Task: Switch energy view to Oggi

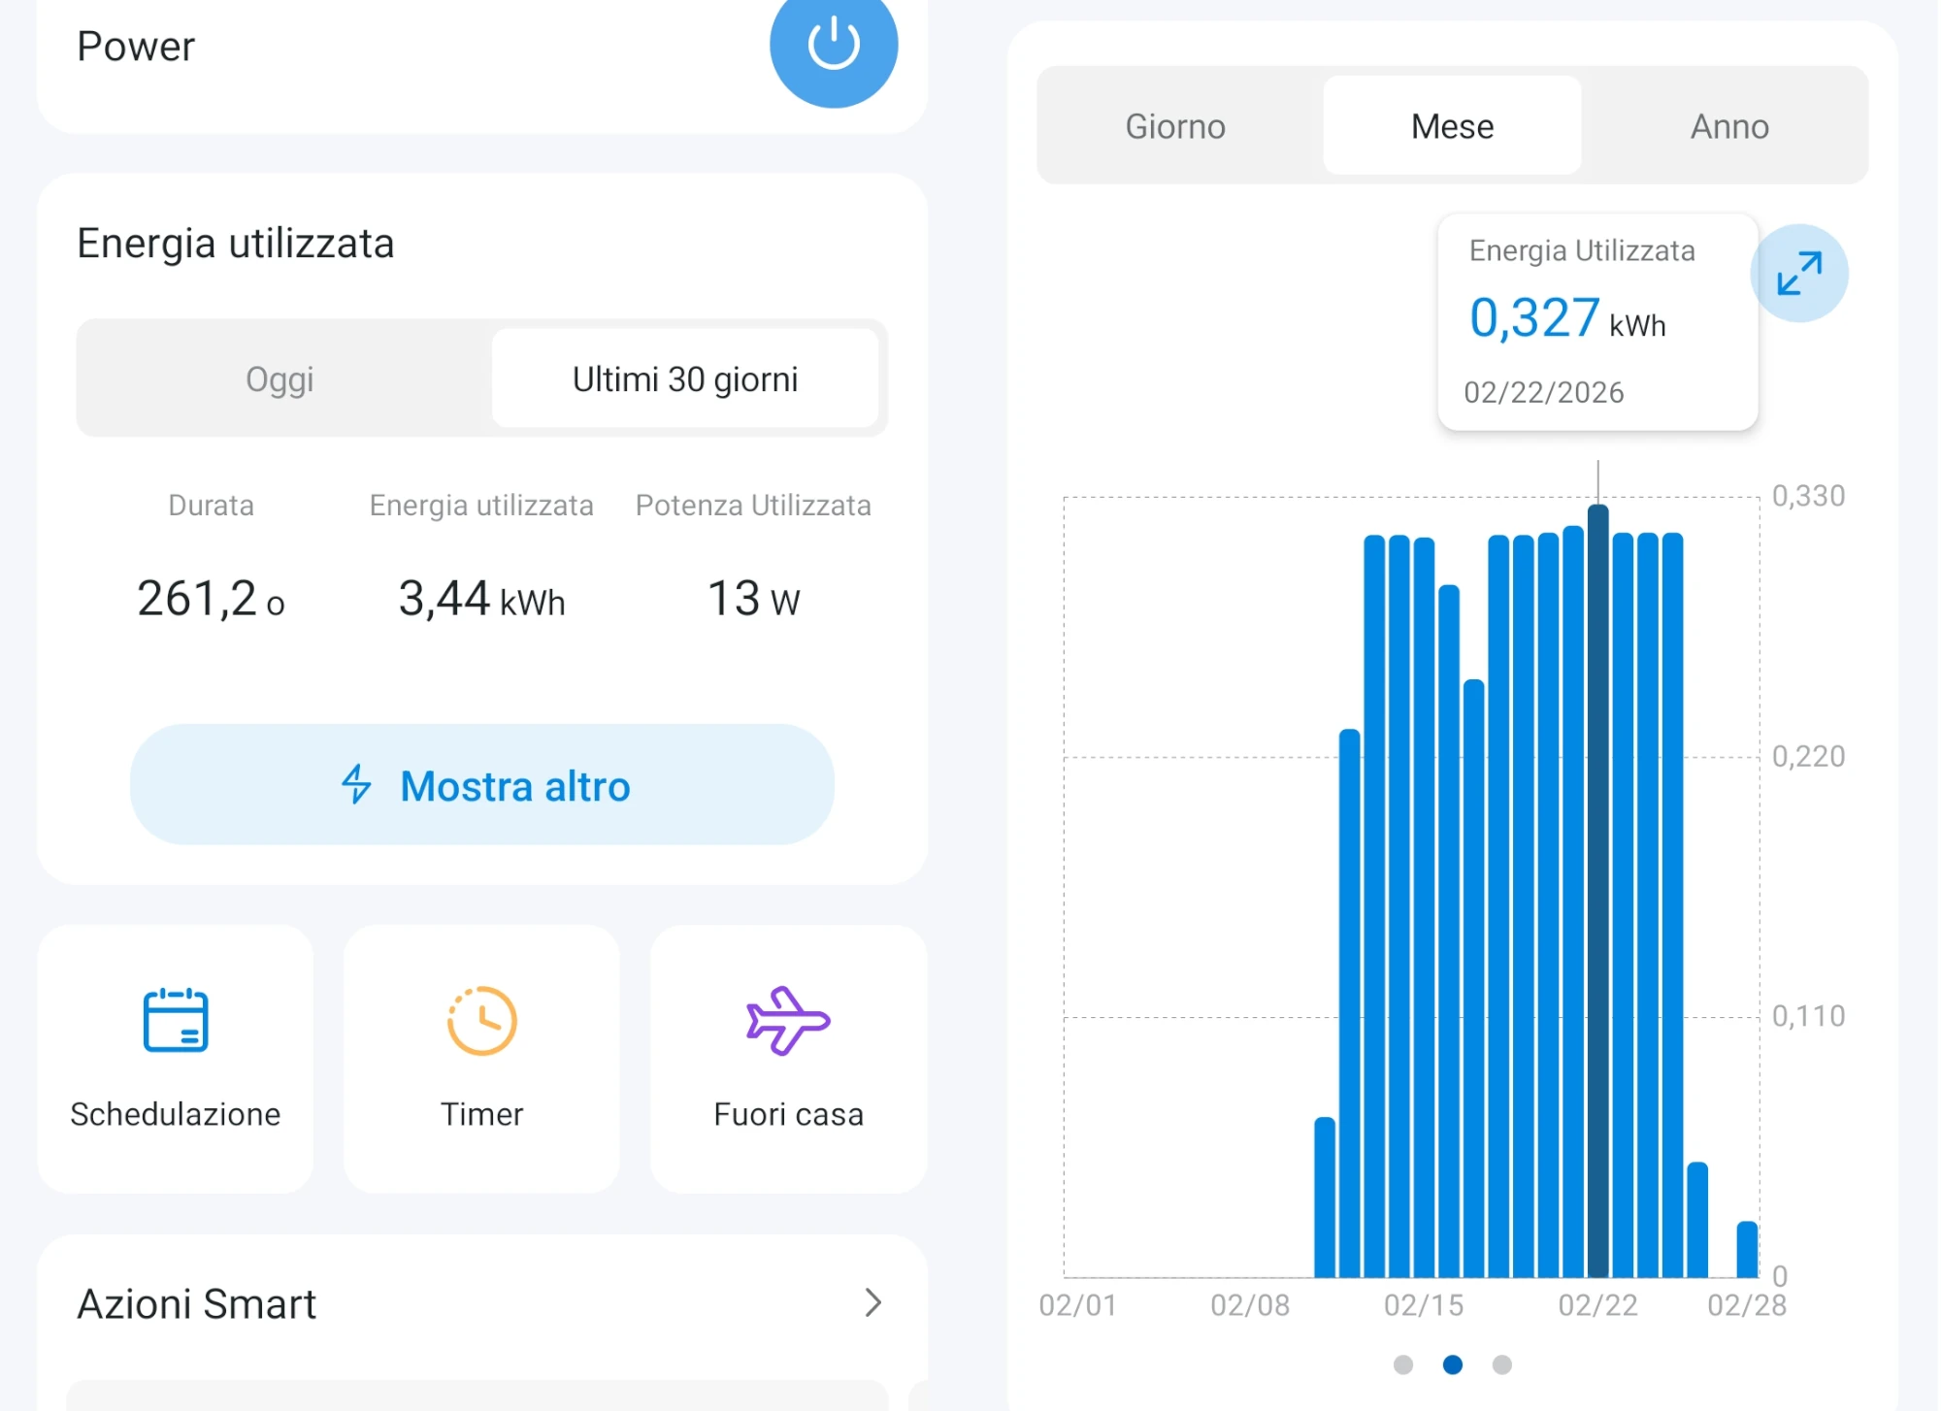Action: (x=280, y=379)
